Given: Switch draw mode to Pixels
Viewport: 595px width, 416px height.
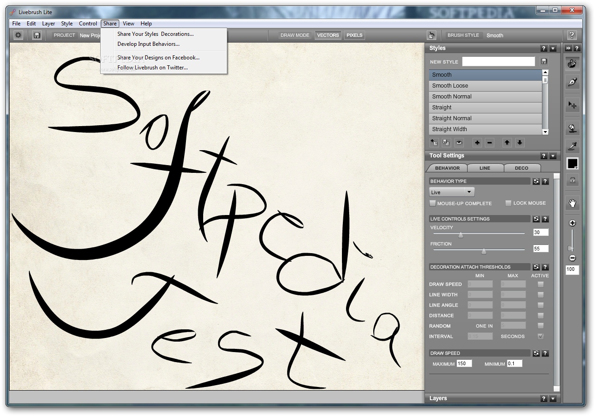Looking at the screenshot, I should coord(354,35).
